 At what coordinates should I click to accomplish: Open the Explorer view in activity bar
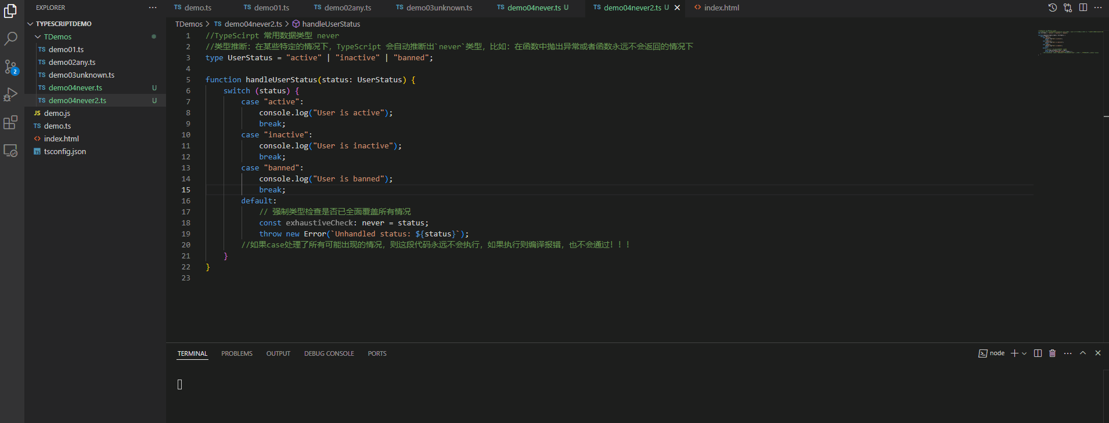point(10,11)
